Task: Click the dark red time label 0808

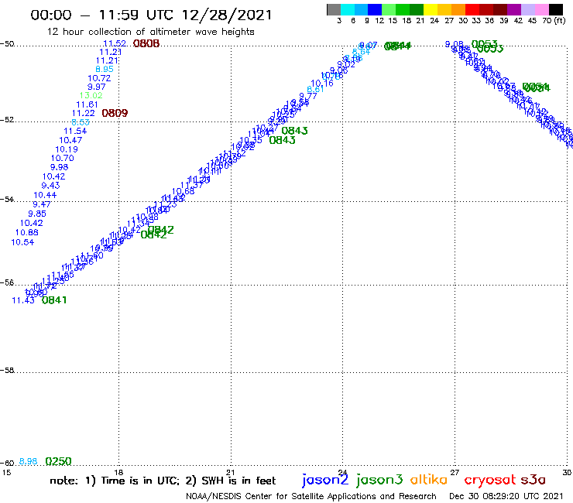Action: coord(146,43)
